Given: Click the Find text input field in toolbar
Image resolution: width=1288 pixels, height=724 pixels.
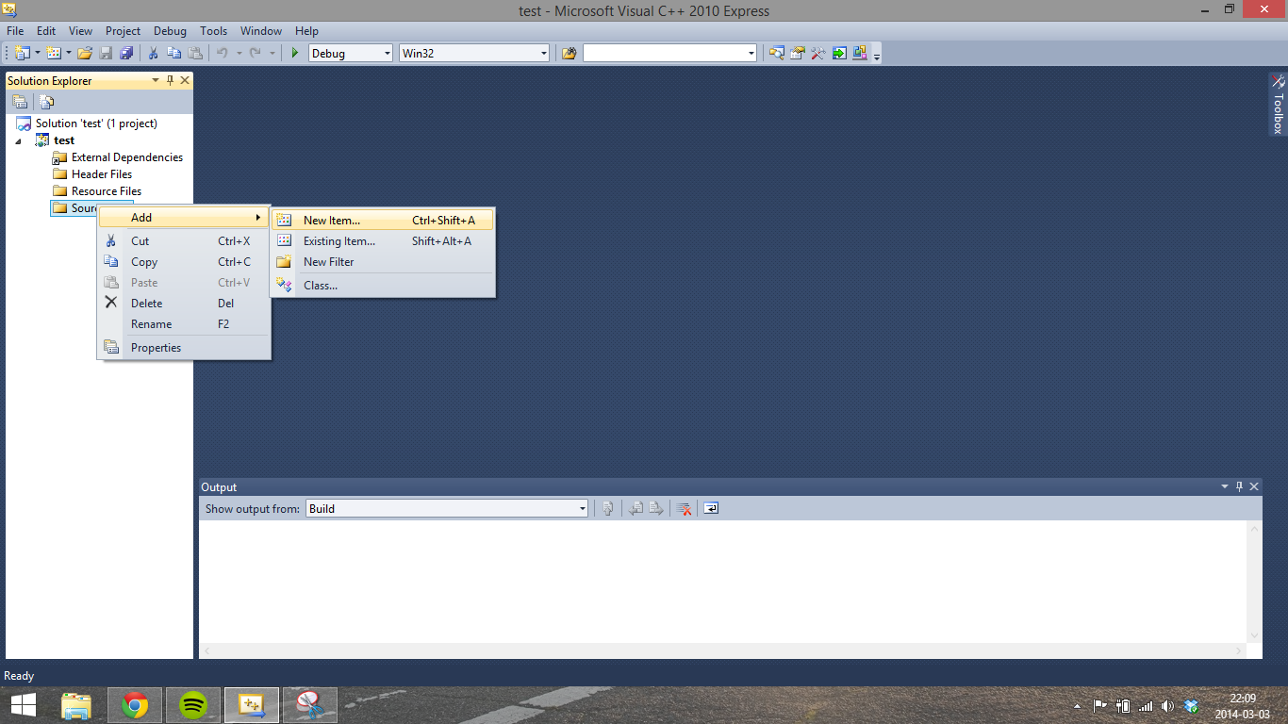Looking at the screenshot, I should [x=665, y=54].
